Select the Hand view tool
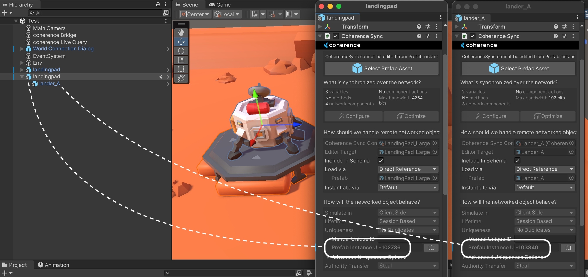The height and width of the screenshot is (277, 588). pyautogui.click(x=181, y=32)
